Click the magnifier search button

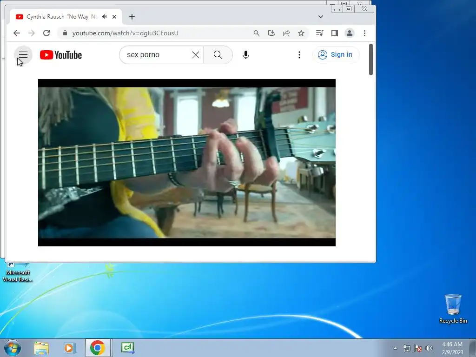pos(218,55)
